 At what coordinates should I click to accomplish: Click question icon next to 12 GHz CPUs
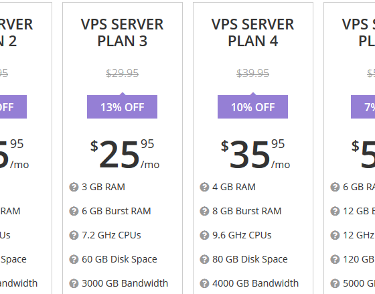tap(335, 235)
